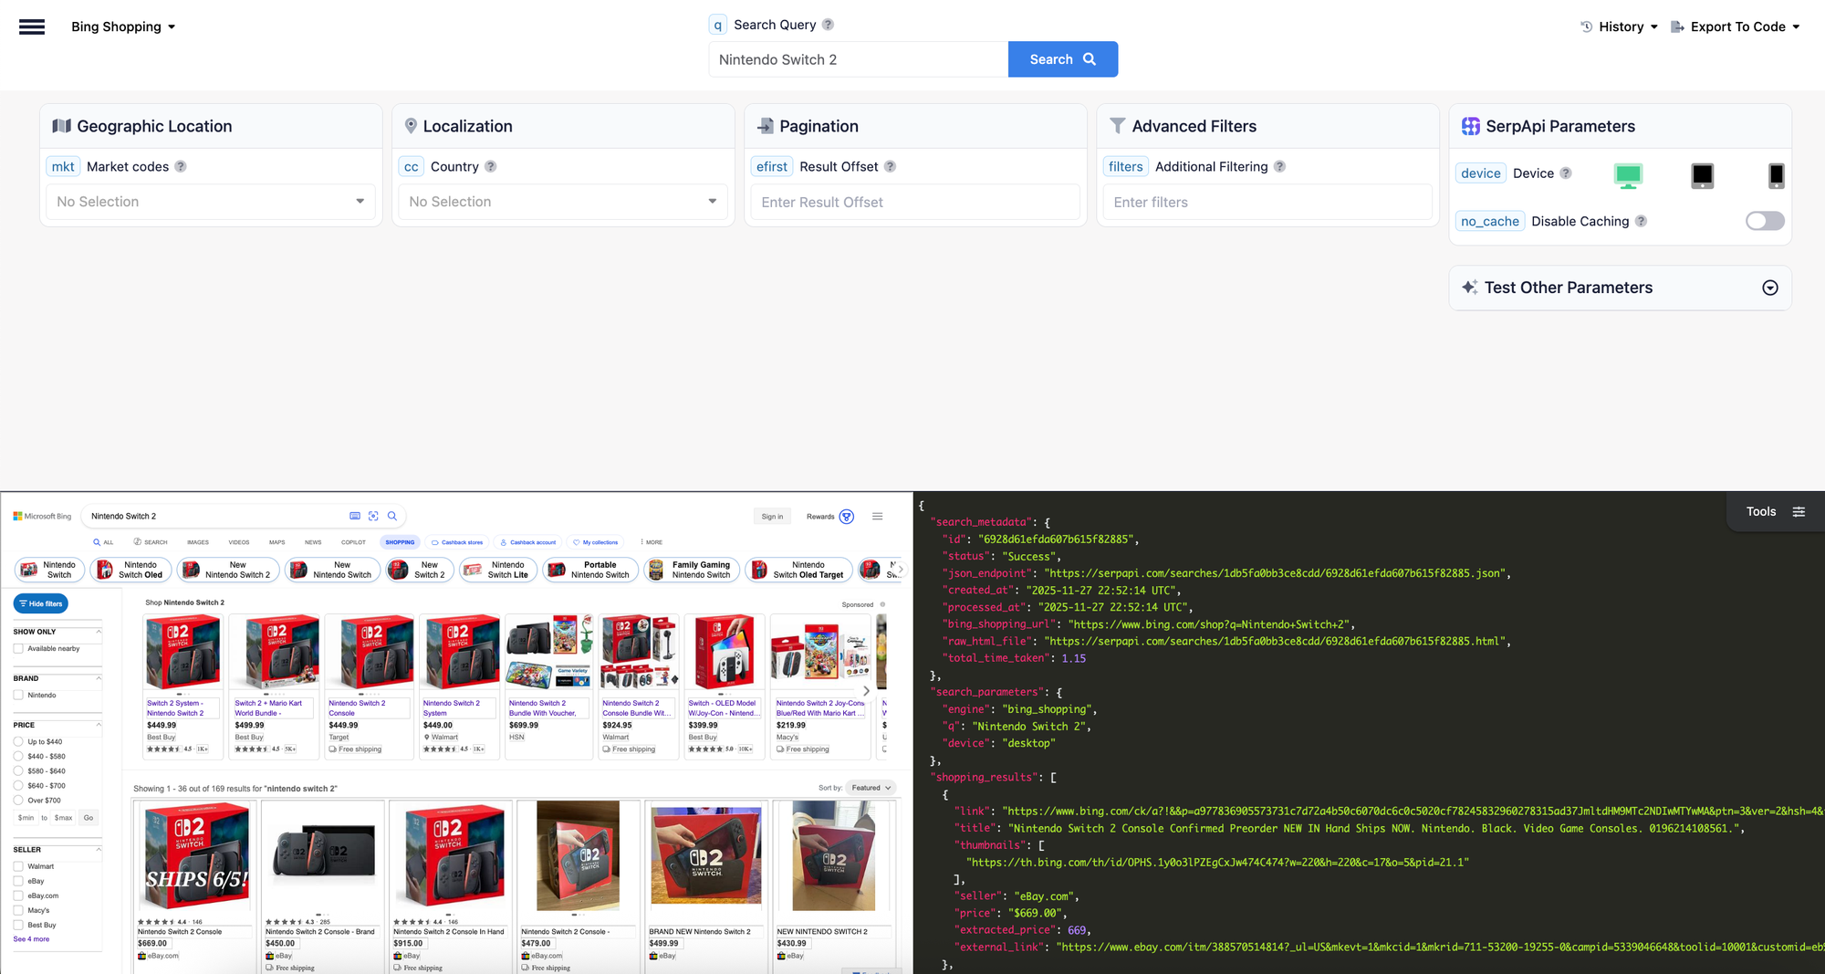Viewport: 1825px width, 974px height.
Task: Open the Sort by Featured dropdown
Action: click(x=871, y=788)
